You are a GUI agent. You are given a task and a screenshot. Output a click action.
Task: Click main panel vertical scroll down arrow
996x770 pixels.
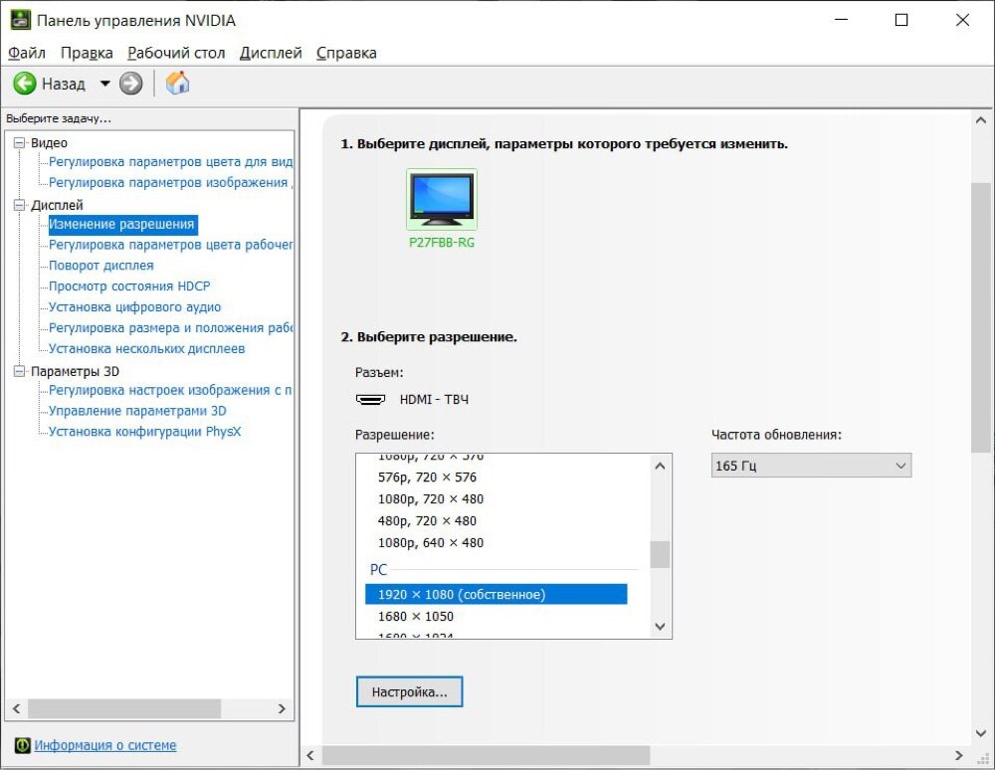click(981, 733)
